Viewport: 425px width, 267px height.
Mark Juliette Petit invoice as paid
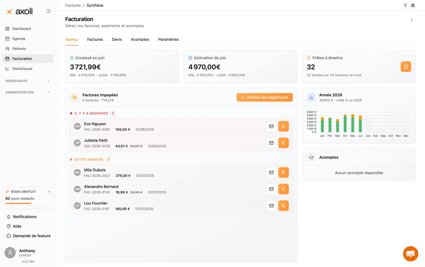point(283,143)
